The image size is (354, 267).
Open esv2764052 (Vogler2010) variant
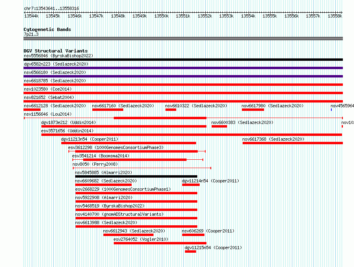141,239
